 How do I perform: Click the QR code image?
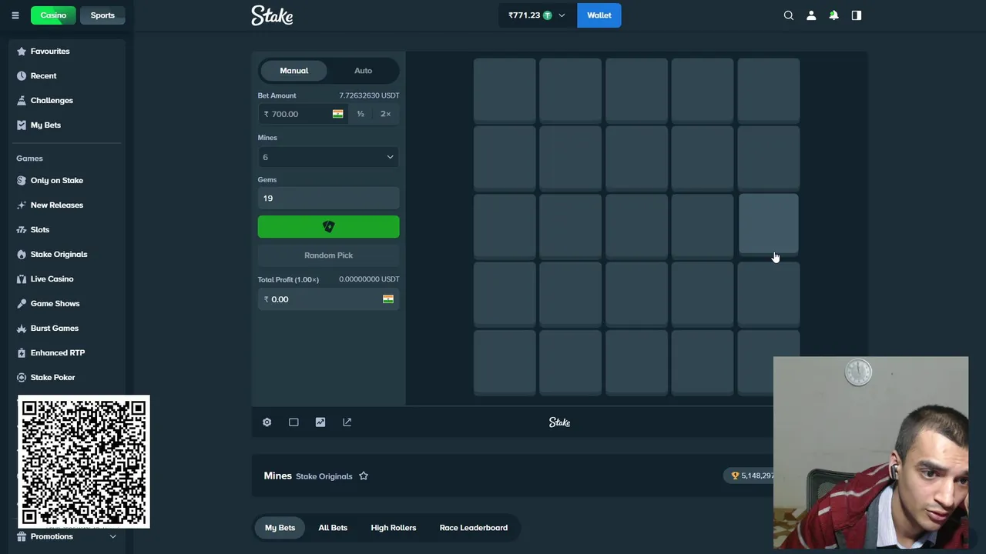click(x=84, y=462)
